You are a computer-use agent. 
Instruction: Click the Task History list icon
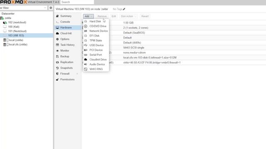(x=57, y=45)
